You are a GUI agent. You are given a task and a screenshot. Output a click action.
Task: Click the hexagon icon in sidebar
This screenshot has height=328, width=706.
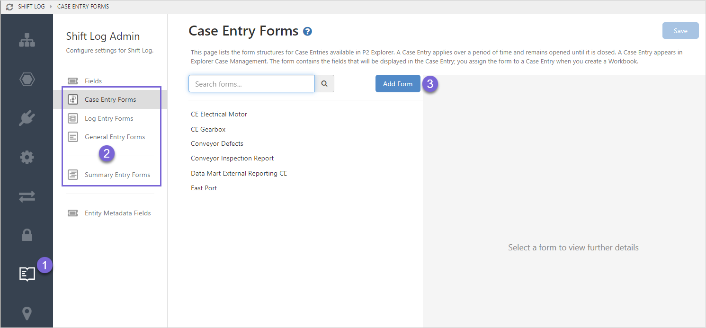coord(27,80)
